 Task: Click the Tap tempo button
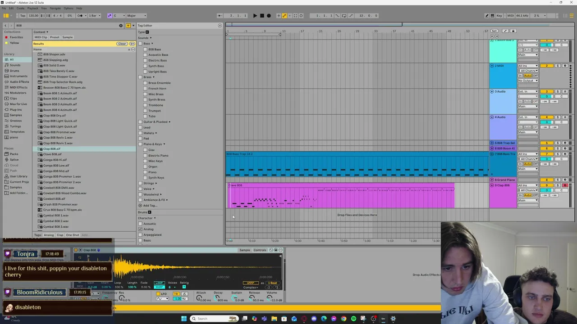(x=23, y=16)
